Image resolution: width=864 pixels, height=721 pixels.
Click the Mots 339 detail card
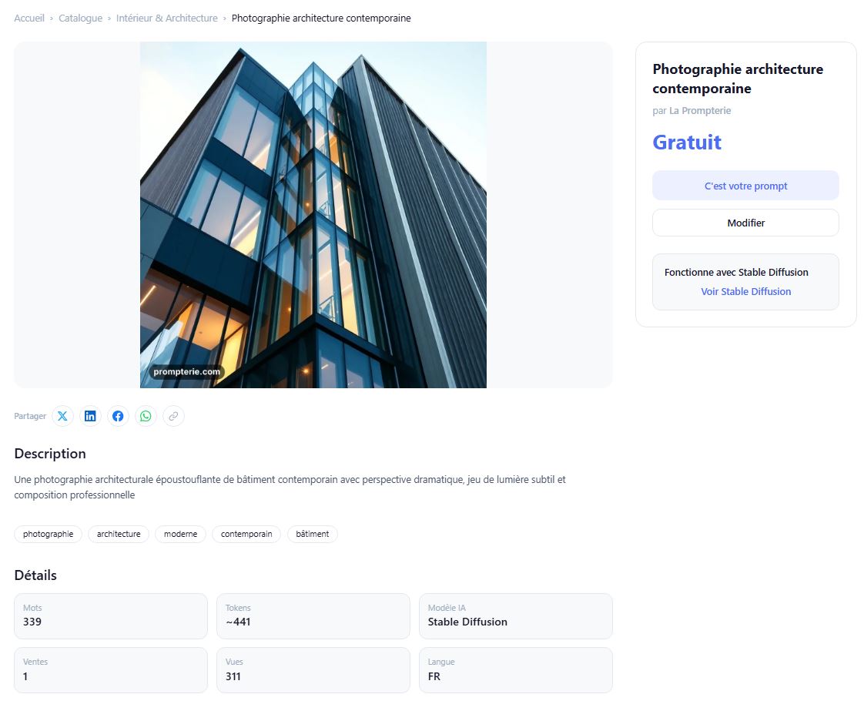point(111,616)
